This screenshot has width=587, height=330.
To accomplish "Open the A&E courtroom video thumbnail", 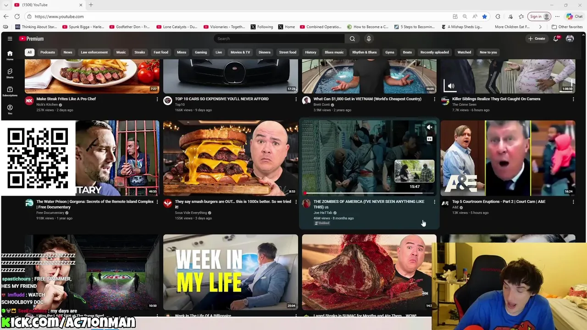I will click(508, 158).
